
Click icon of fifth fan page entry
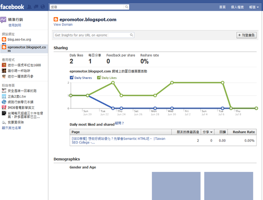point(4,113)
